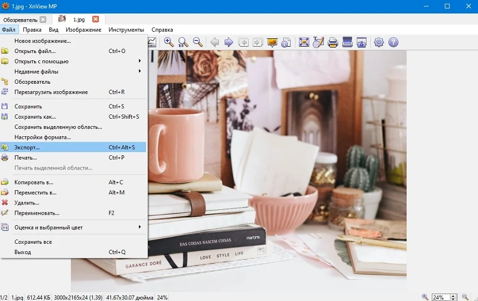Choose Сохранить как... entry
The width and height of the screenshot is (478, 301).
tap(73, 117)
